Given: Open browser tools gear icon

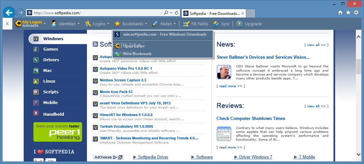Looking at the screenshot, I should point(356,13).
